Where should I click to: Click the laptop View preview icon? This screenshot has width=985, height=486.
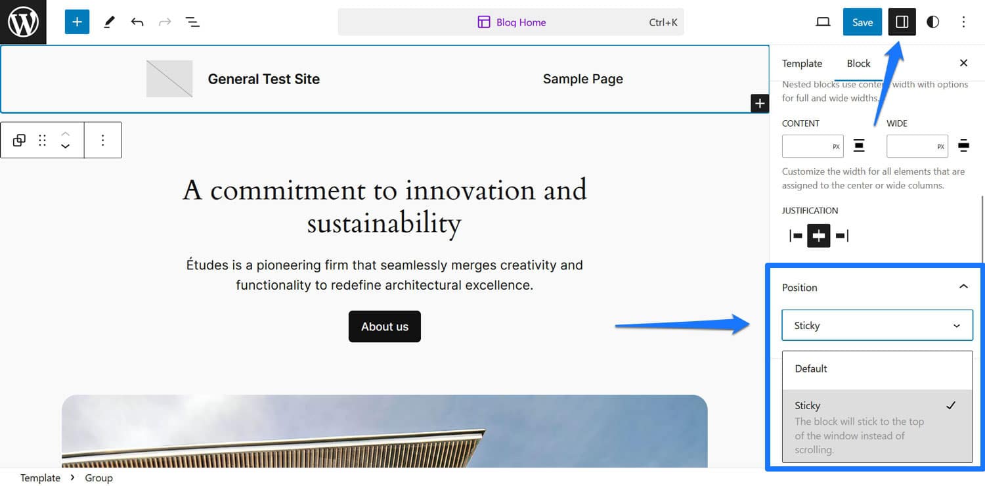click(823, 22)
